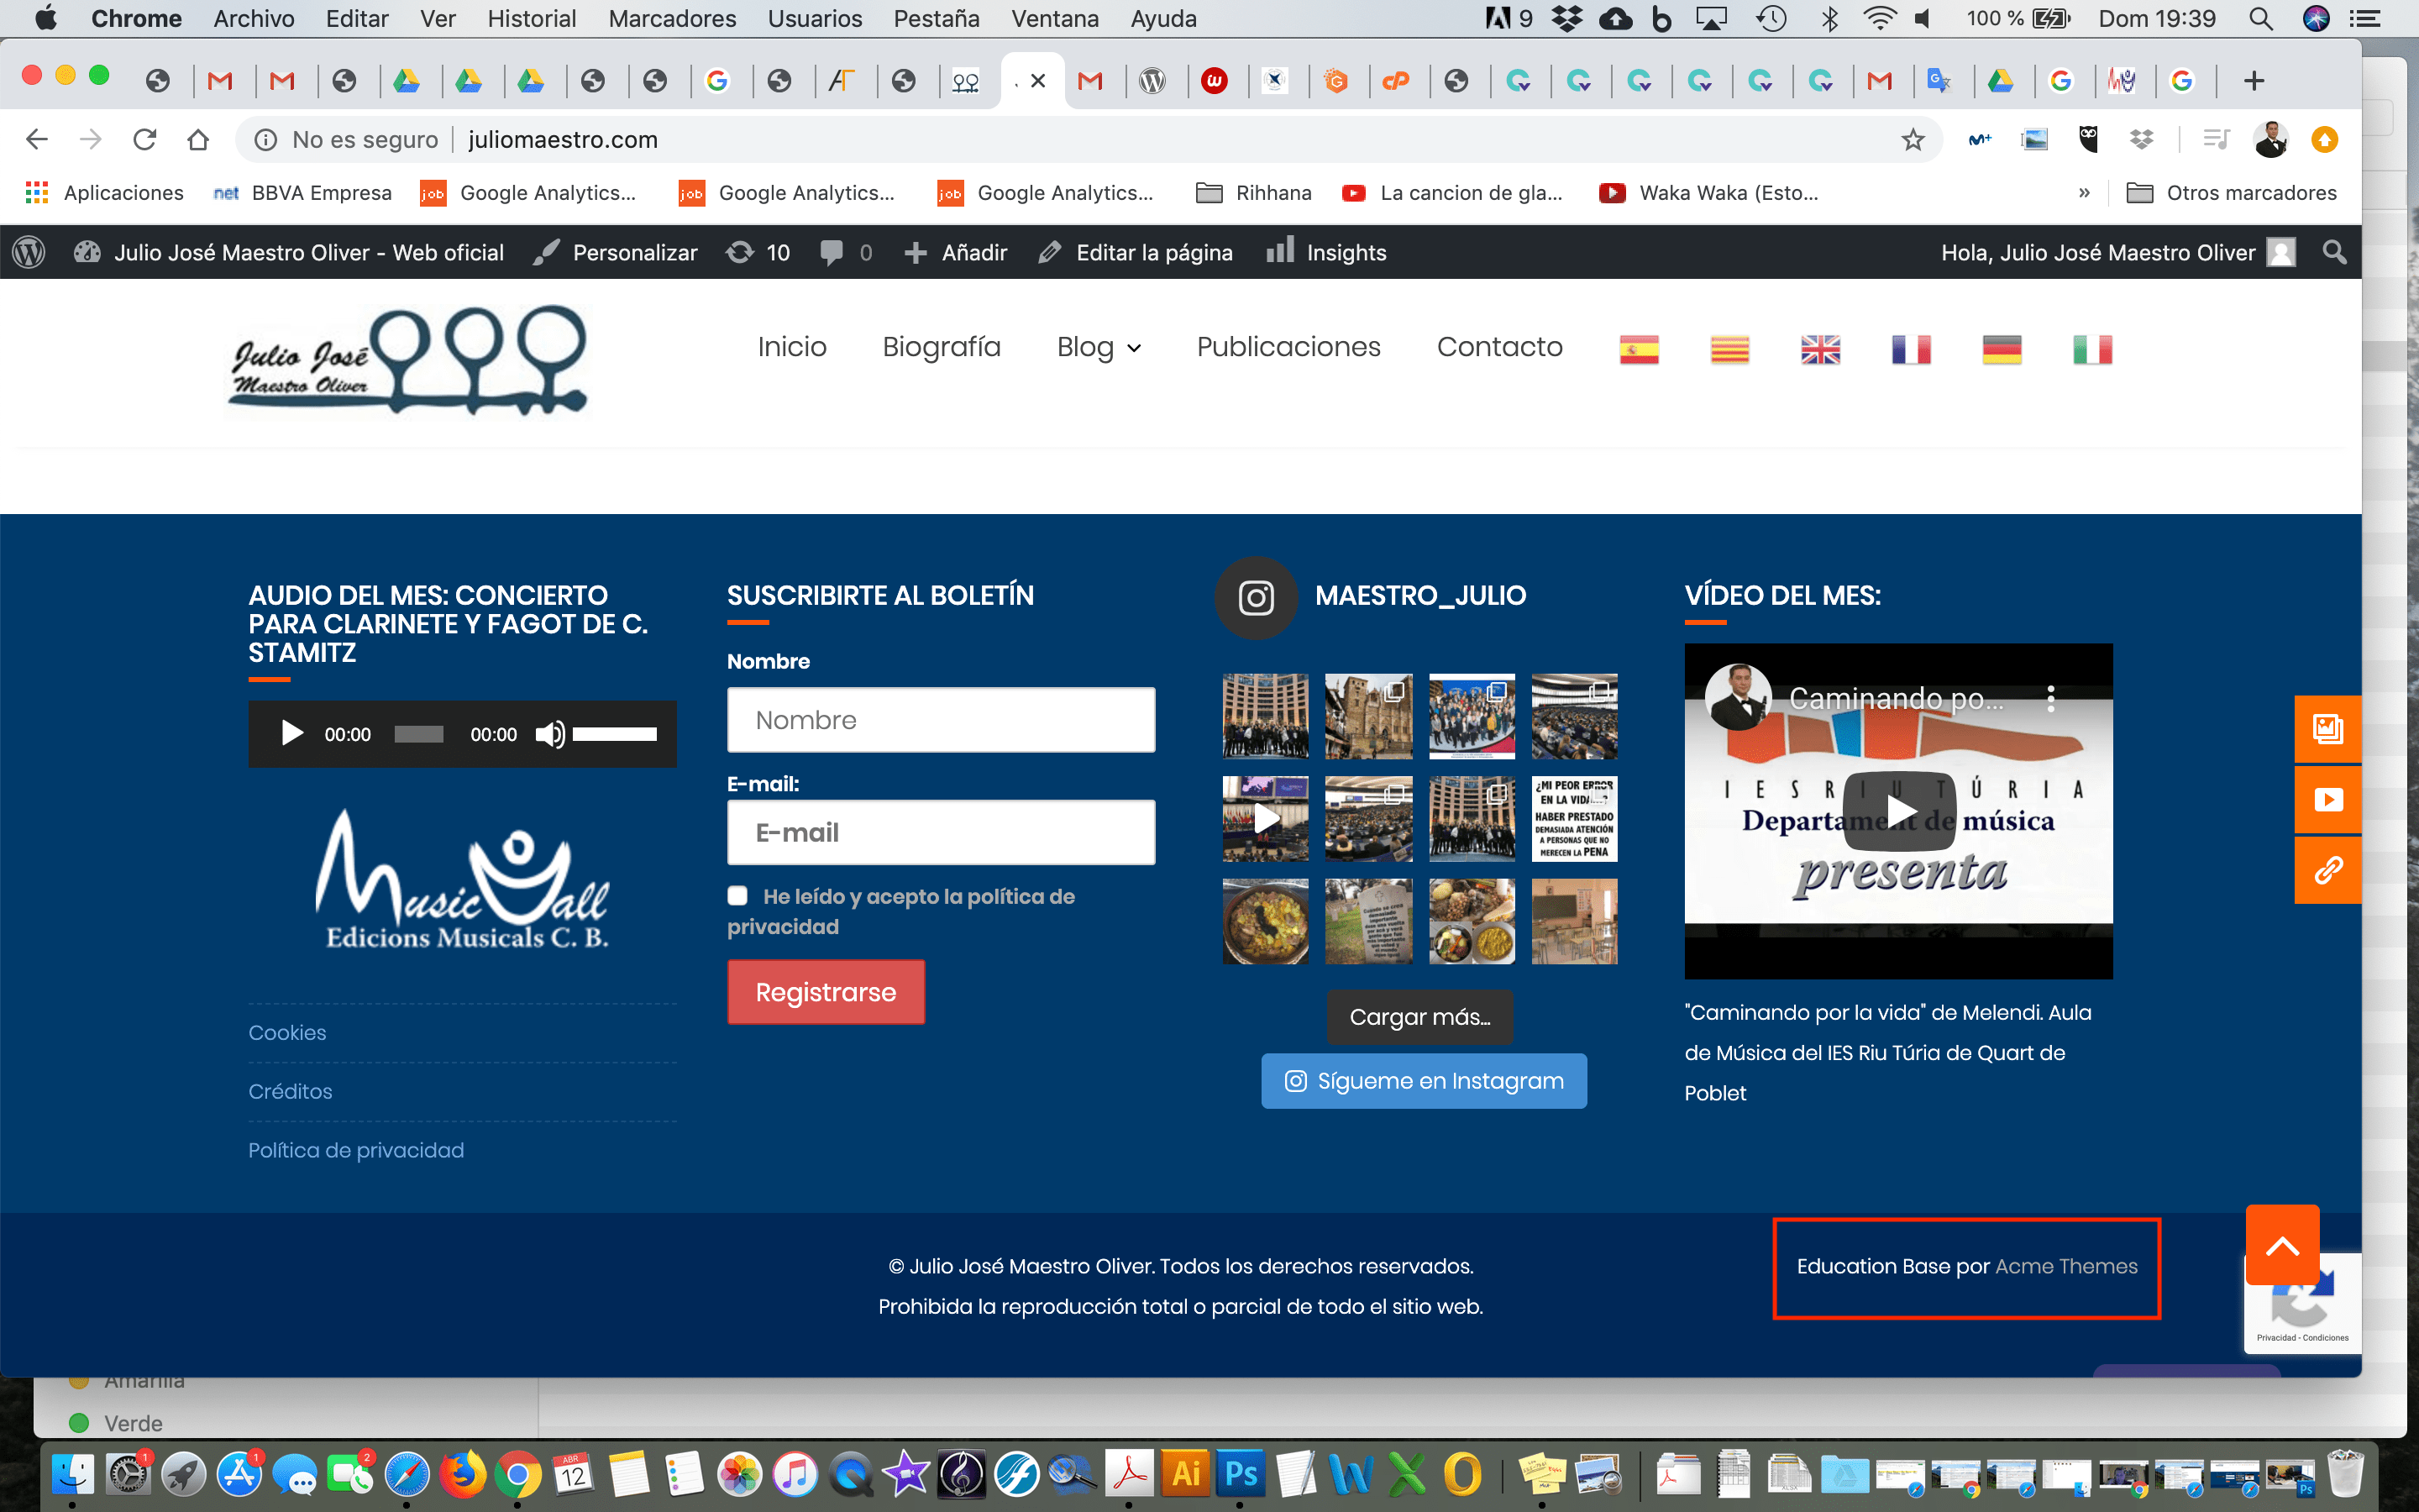2419x1512 pixels.
Task: Open the Historial menu in menu bar
Action: [531, 18]
